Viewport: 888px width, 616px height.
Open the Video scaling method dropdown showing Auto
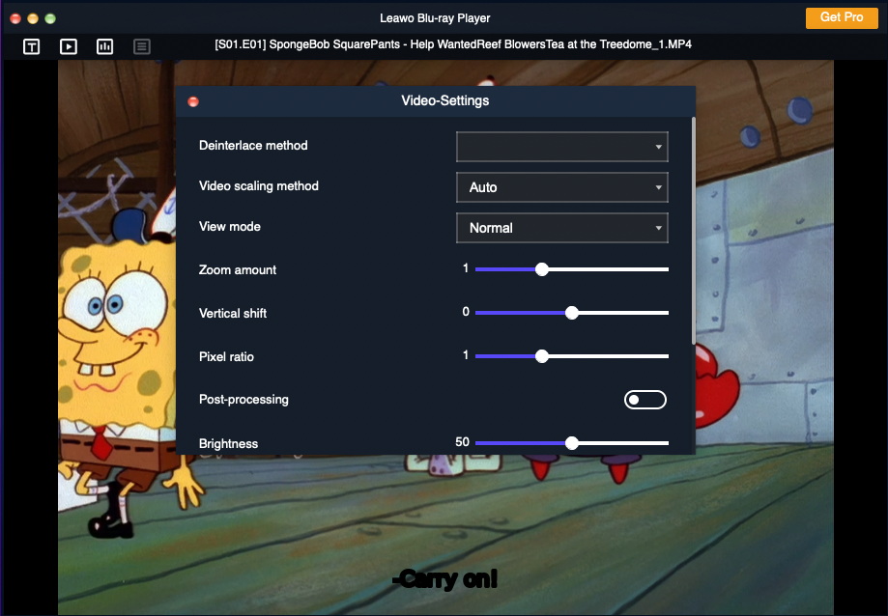coord(561,187)
